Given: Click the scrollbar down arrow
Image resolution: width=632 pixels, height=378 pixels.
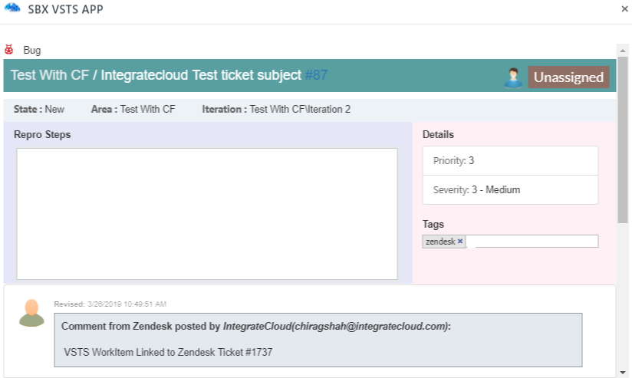Looking at the screenshot, I should click(x=623, y=373).
